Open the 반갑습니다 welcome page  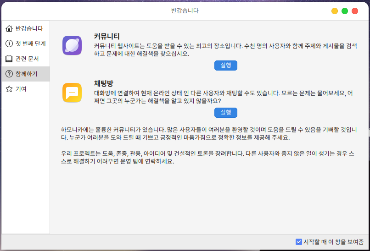coord(29,28)
